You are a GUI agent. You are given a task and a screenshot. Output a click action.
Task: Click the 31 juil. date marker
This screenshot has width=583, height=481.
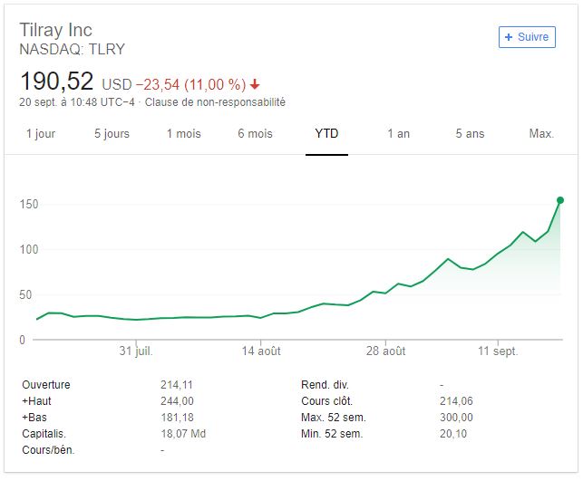134,351
